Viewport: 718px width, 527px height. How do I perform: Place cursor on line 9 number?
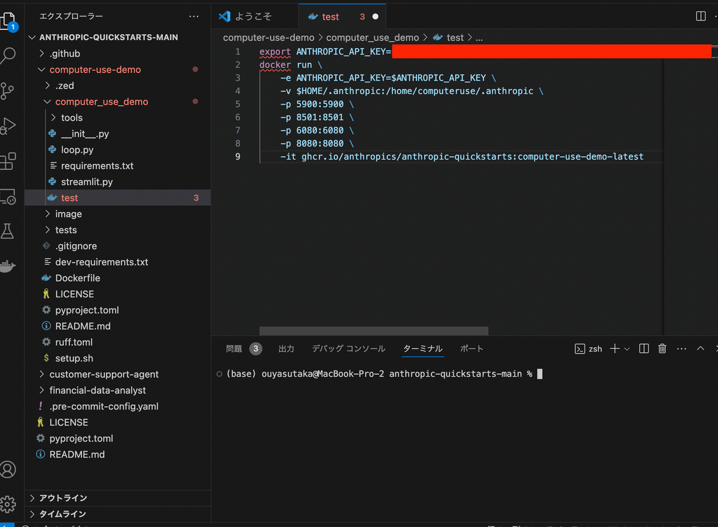238,157
